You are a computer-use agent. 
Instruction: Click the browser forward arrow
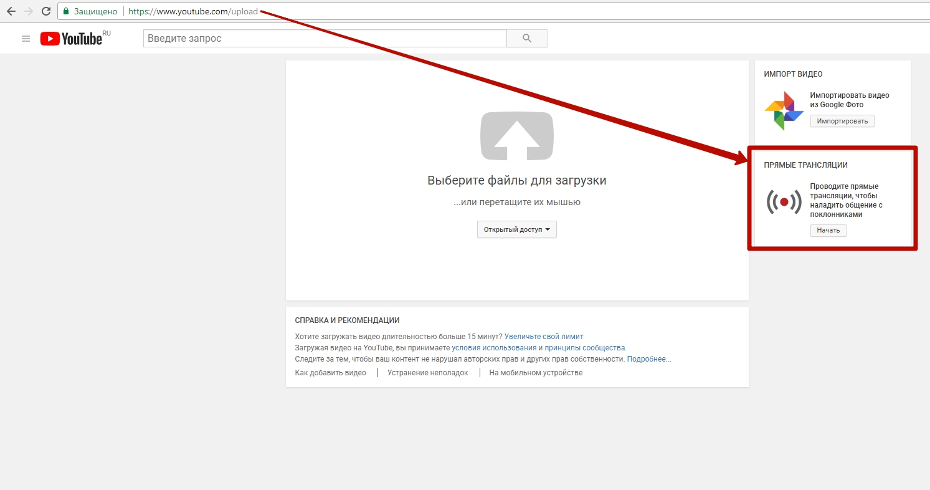tap(28, 11)
